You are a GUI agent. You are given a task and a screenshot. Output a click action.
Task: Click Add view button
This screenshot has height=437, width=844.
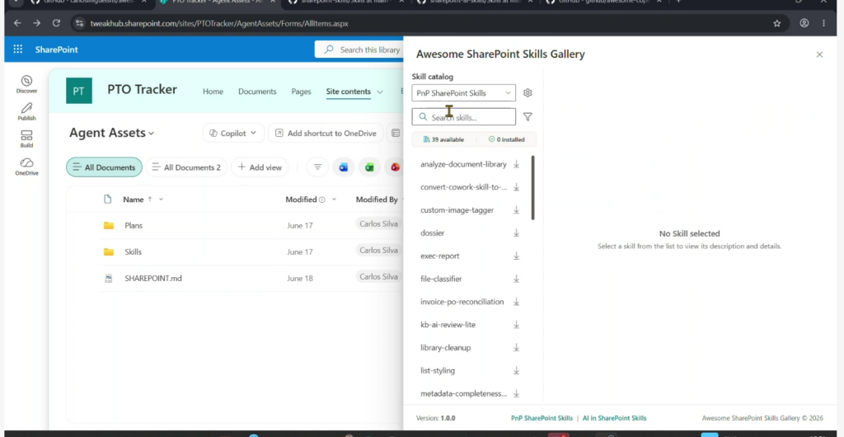(260, 167)
